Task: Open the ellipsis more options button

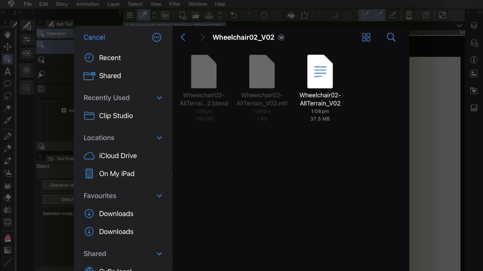Action: click(156, 37)
